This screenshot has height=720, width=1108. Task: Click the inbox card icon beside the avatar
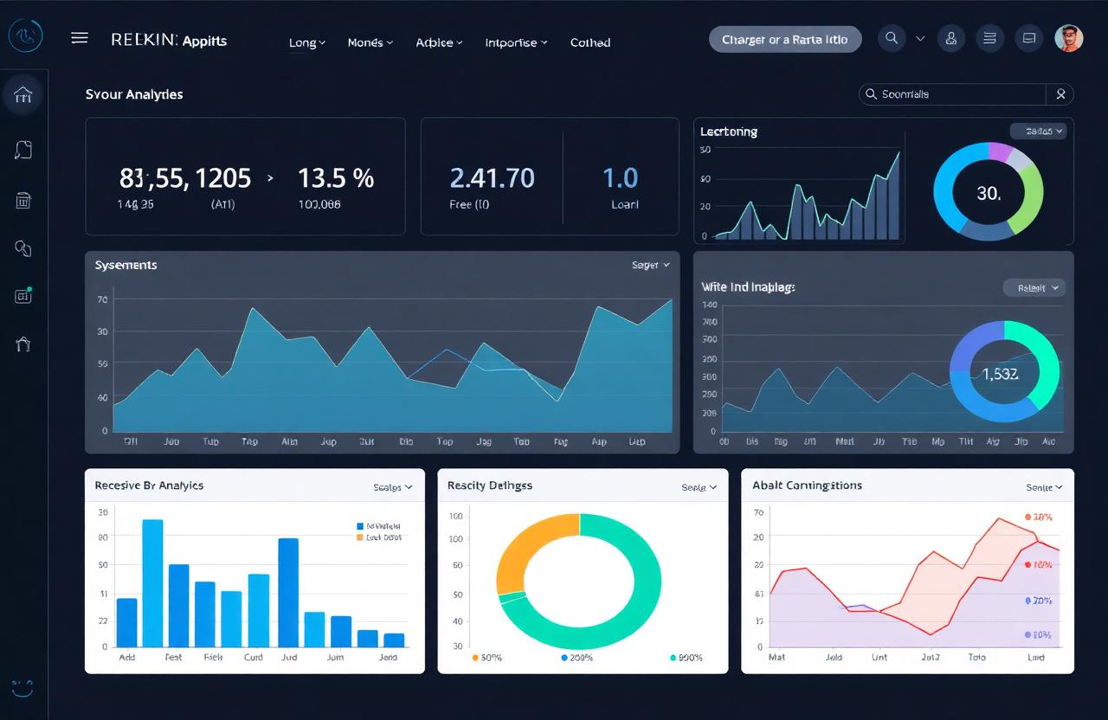point(1029,38)
